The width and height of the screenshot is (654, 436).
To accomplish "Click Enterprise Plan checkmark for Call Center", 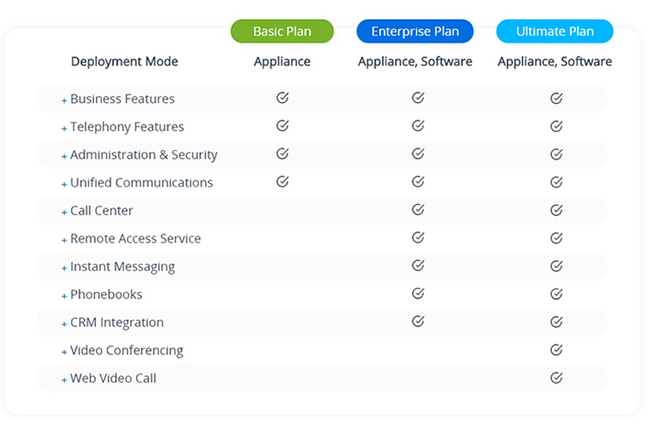I will (418, 209).
